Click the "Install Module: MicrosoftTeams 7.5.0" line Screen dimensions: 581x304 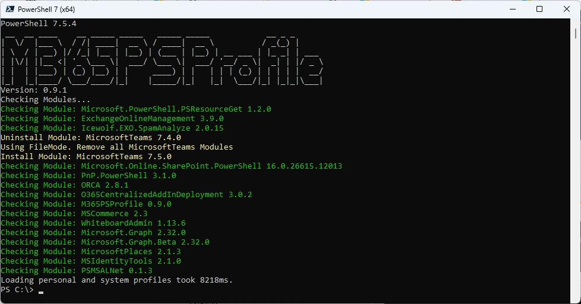tap(86, 157)
